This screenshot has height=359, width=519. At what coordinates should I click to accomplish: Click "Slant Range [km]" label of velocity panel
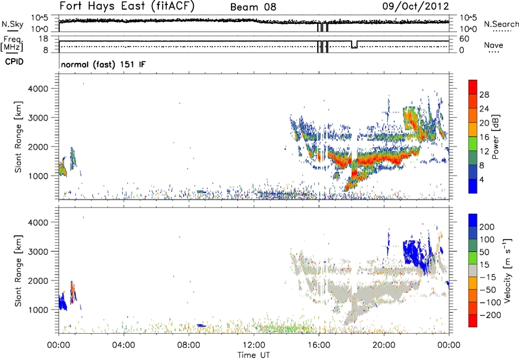point(18,270)
